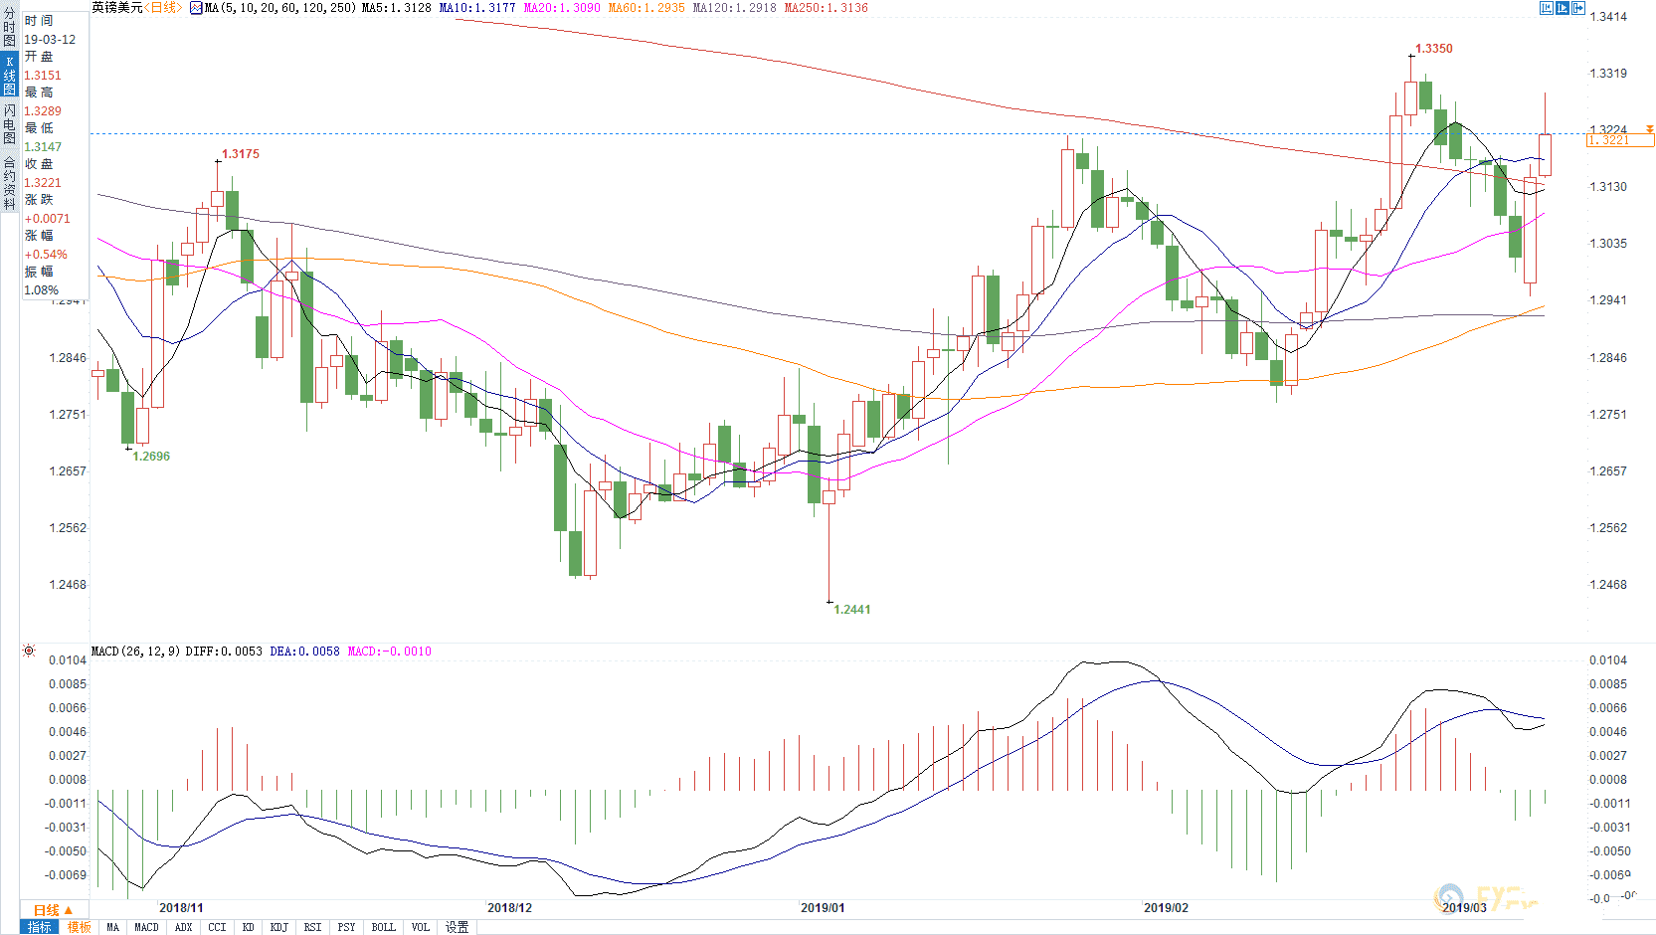1656x935 pixels.
Task: Click the orange price marker arrow on right axis
Action: (1650, 130)
